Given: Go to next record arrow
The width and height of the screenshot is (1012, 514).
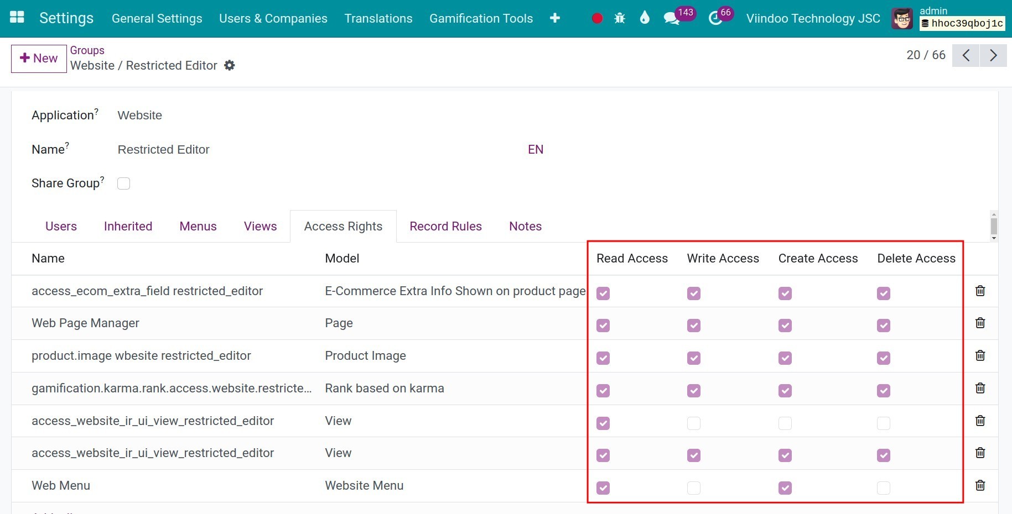Looking at the screenshot, I should pyautogui.click(x=993, y=55).
